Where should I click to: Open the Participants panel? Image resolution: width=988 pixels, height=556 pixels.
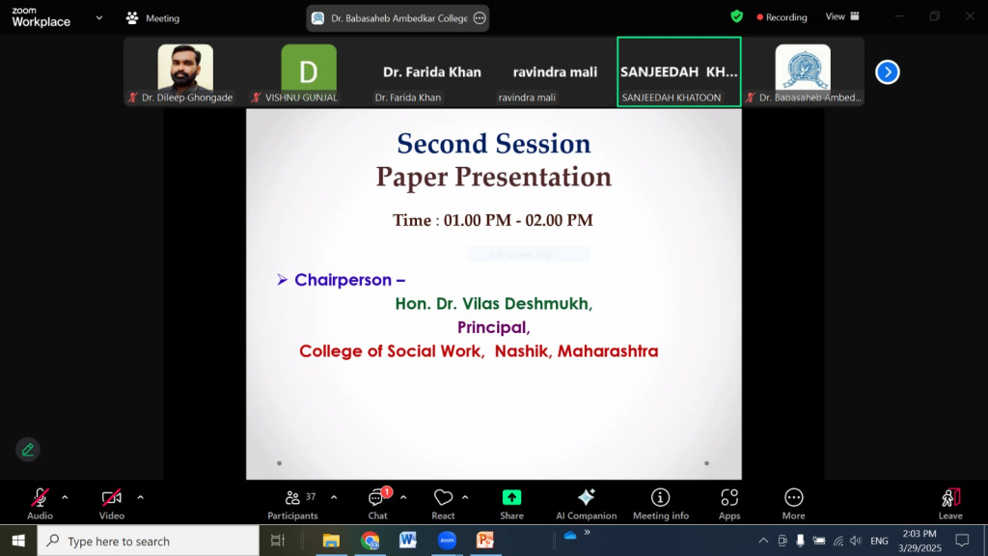click(292, 503)
